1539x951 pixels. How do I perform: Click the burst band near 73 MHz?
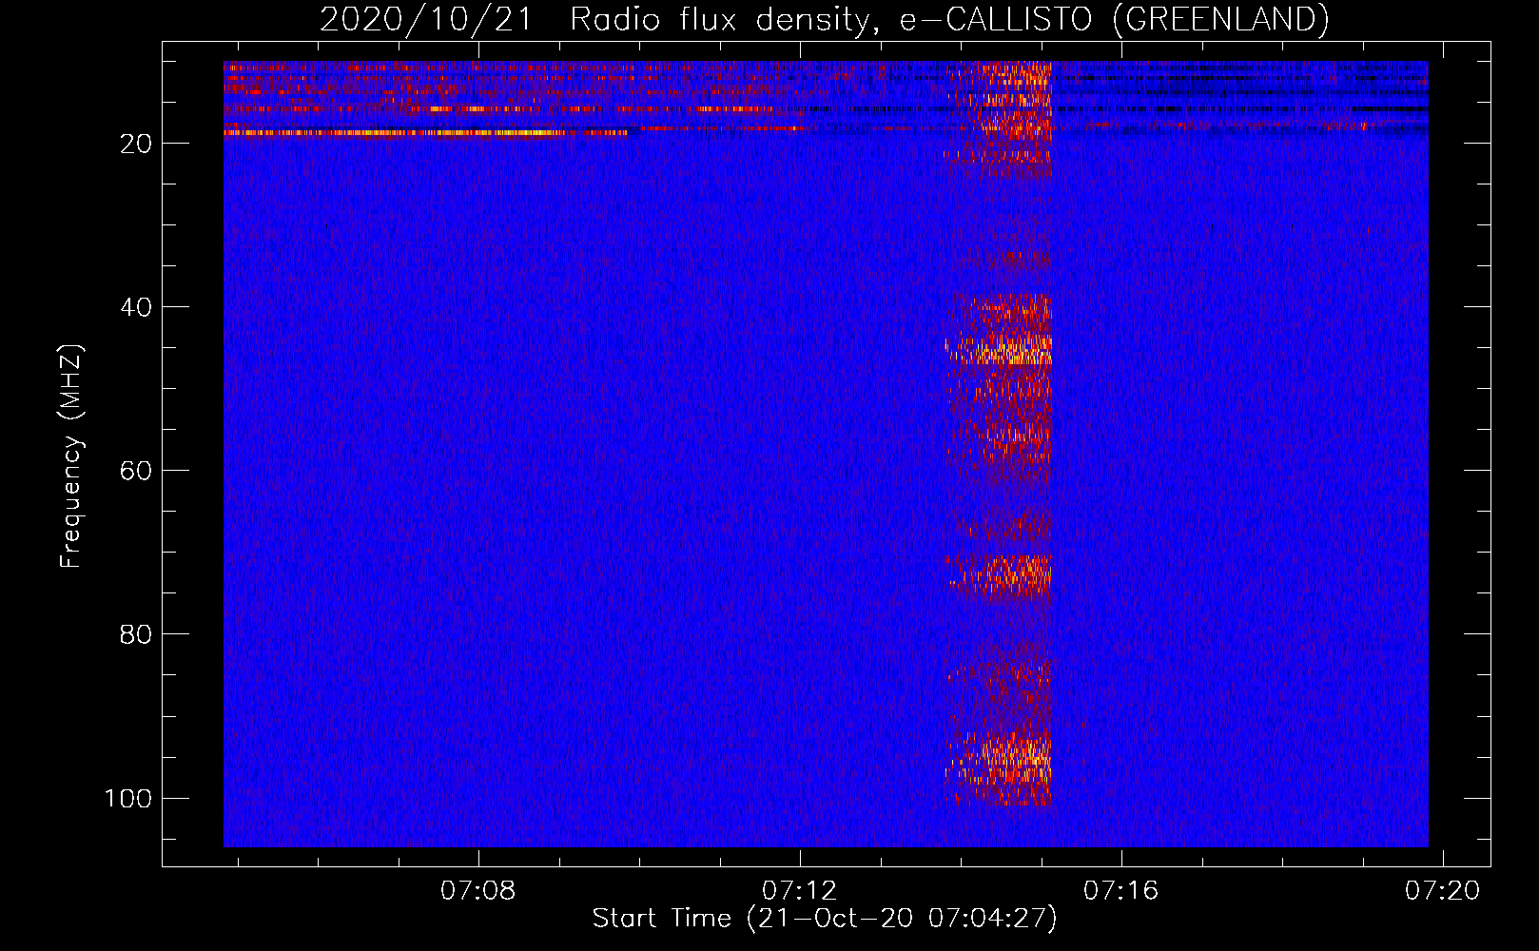point(1001,574)
